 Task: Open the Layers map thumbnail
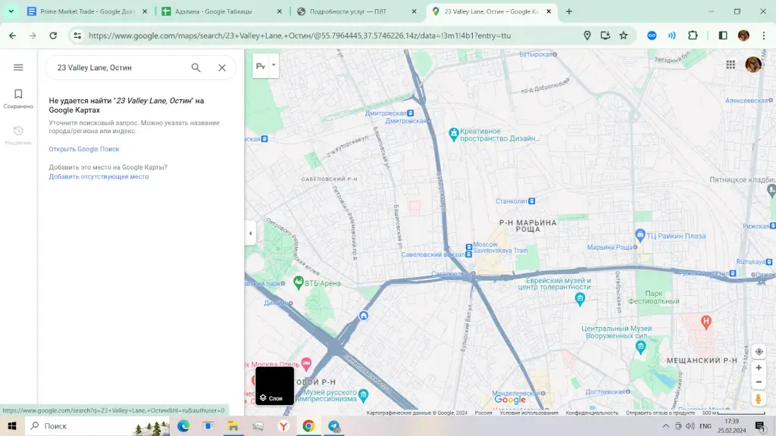pos(274,385)
